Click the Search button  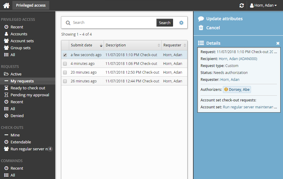coord(165,23)
